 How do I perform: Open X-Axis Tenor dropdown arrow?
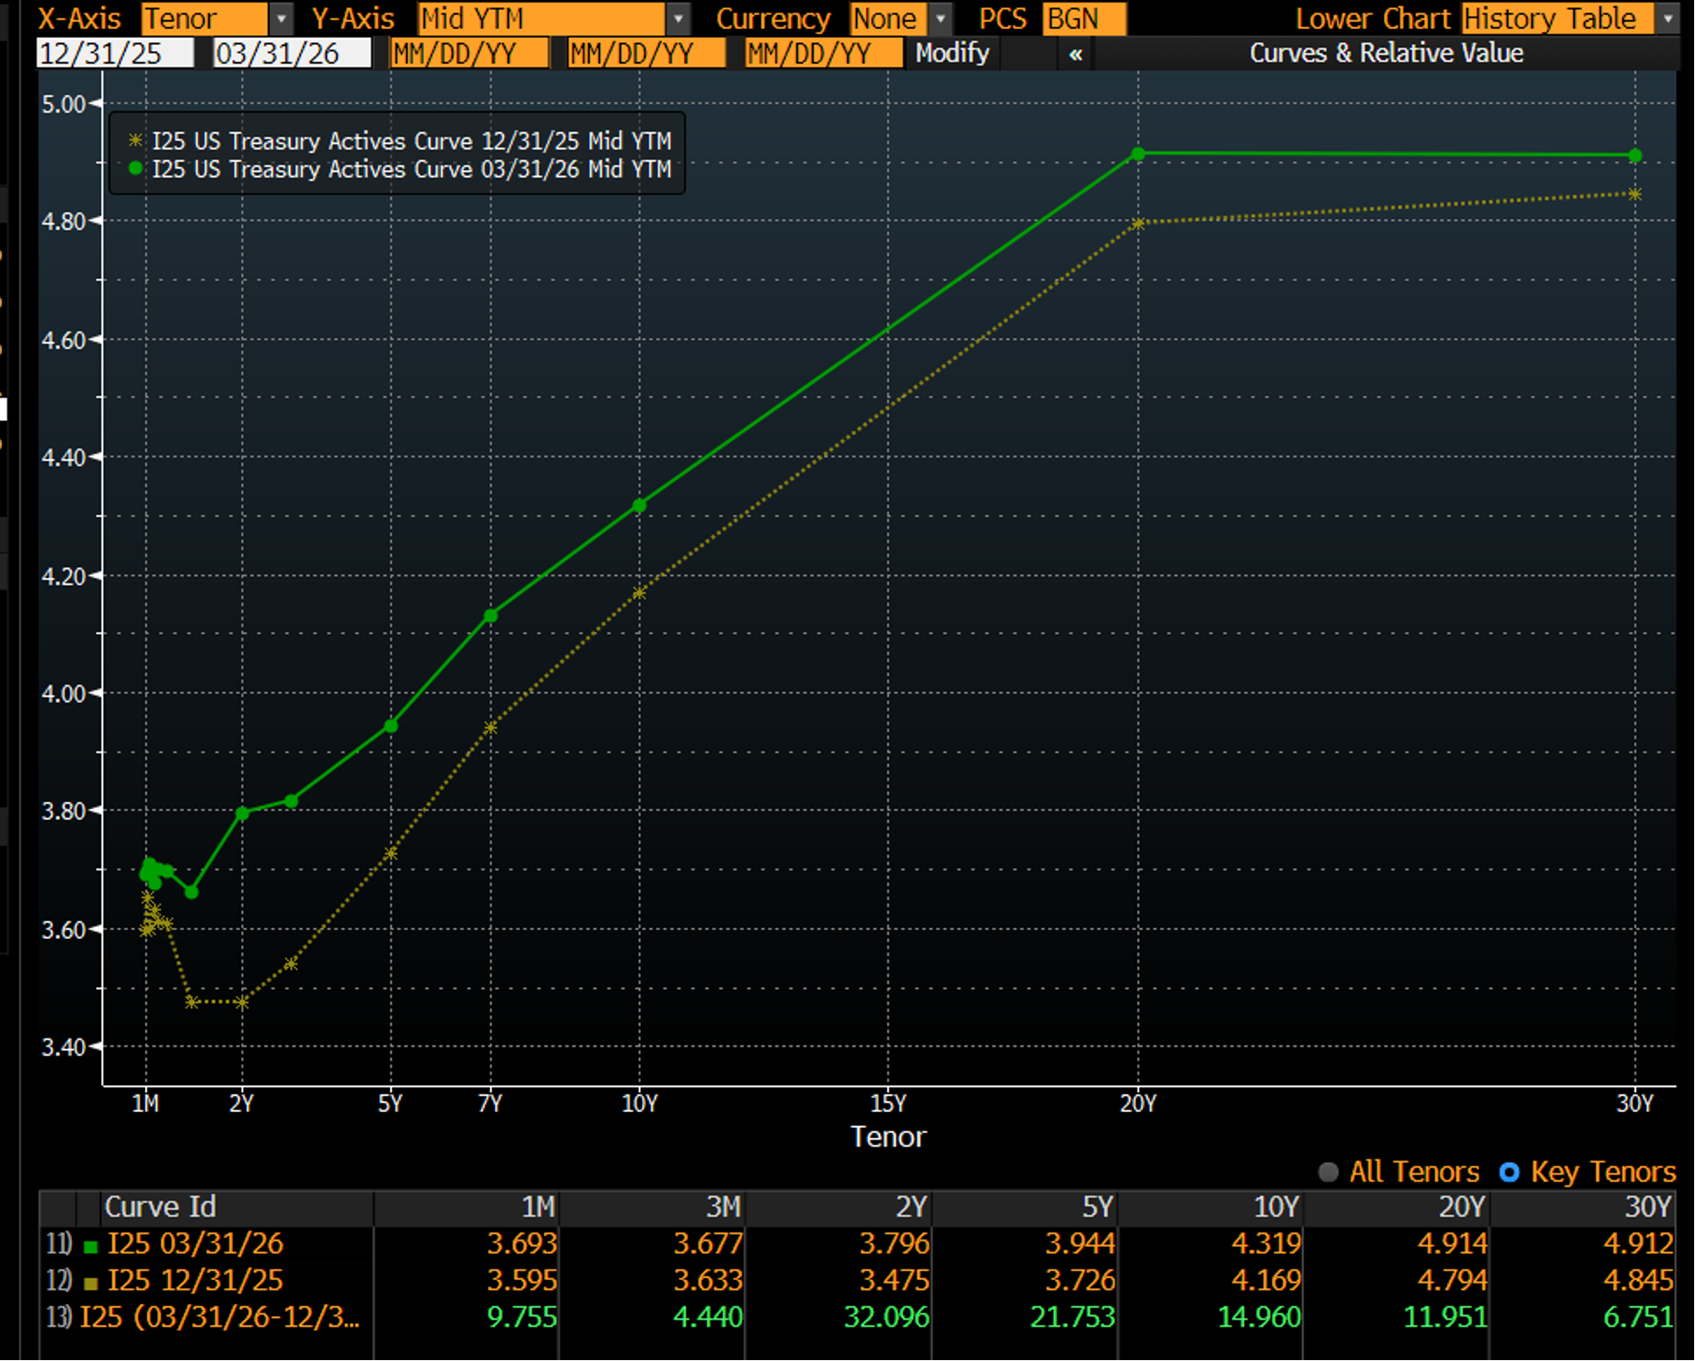click(281, 18)
